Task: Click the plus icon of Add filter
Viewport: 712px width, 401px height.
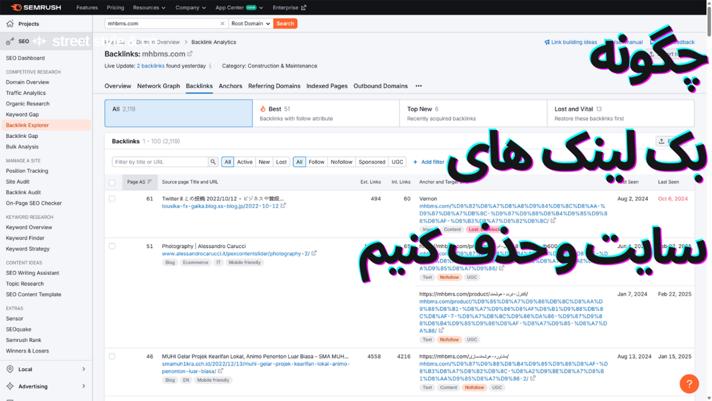Action: pos(415,162)
